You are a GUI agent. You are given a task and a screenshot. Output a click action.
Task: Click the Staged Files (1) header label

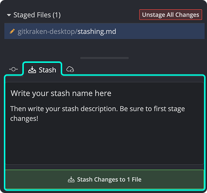pyautogui.click(x=37, y=15)
